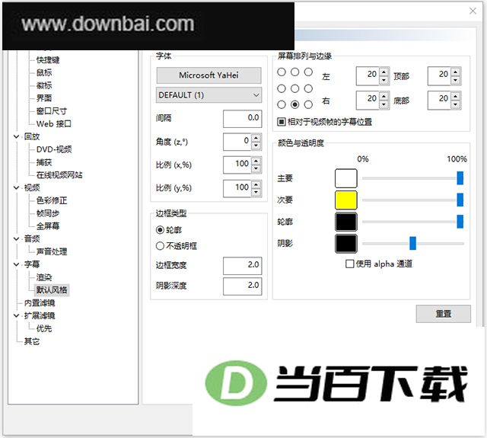Collapse the 回放 tree node
Viewport: 487px width, 438px height.
(17, 136)
